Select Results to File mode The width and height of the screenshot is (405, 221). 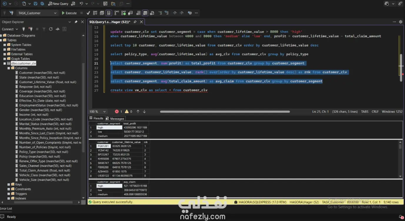152,13
